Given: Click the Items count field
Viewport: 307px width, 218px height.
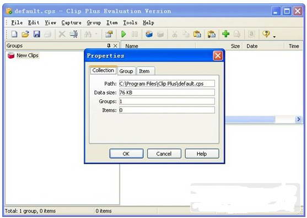Looking at the screenshot, I should (x=167, y=110).
